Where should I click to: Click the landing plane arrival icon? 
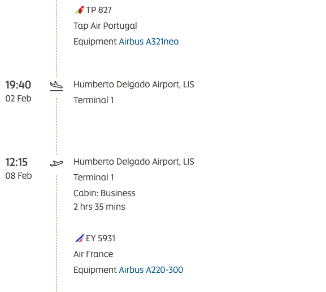pyautogui.click(x=56, y=86)
